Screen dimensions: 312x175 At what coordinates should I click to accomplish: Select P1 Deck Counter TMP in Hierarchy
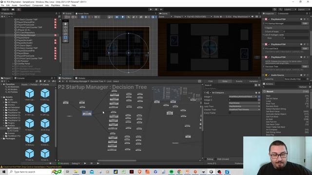[27, 19]
